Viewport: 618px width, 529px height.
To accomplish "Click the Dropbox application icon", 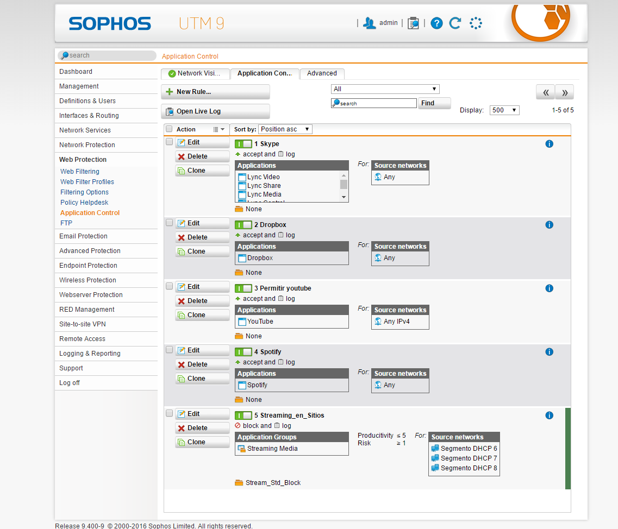I will point(242,258).
